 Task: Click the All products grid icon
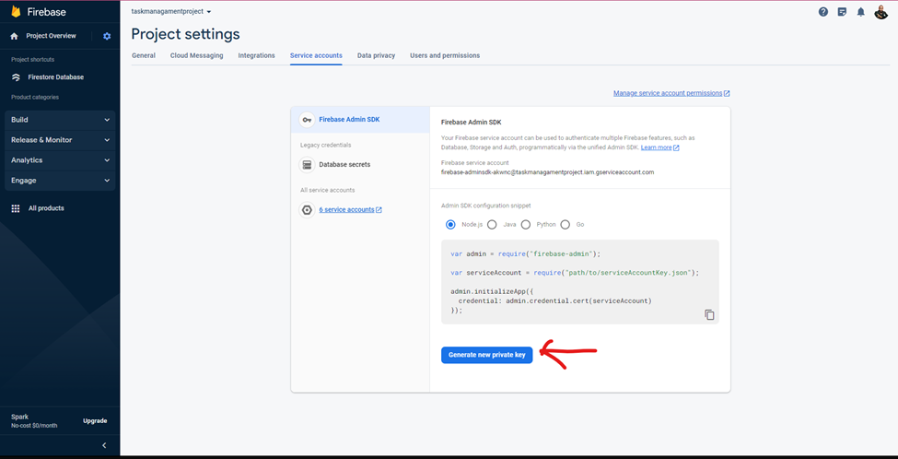(16, 208)
